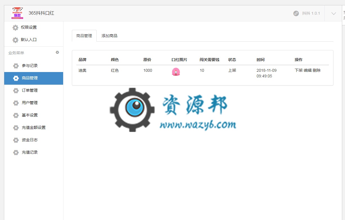Click the 闯关需要钱 value 10
Viewport: 345px width, 220px height.
pyautogui.click(x=202, y=70)
